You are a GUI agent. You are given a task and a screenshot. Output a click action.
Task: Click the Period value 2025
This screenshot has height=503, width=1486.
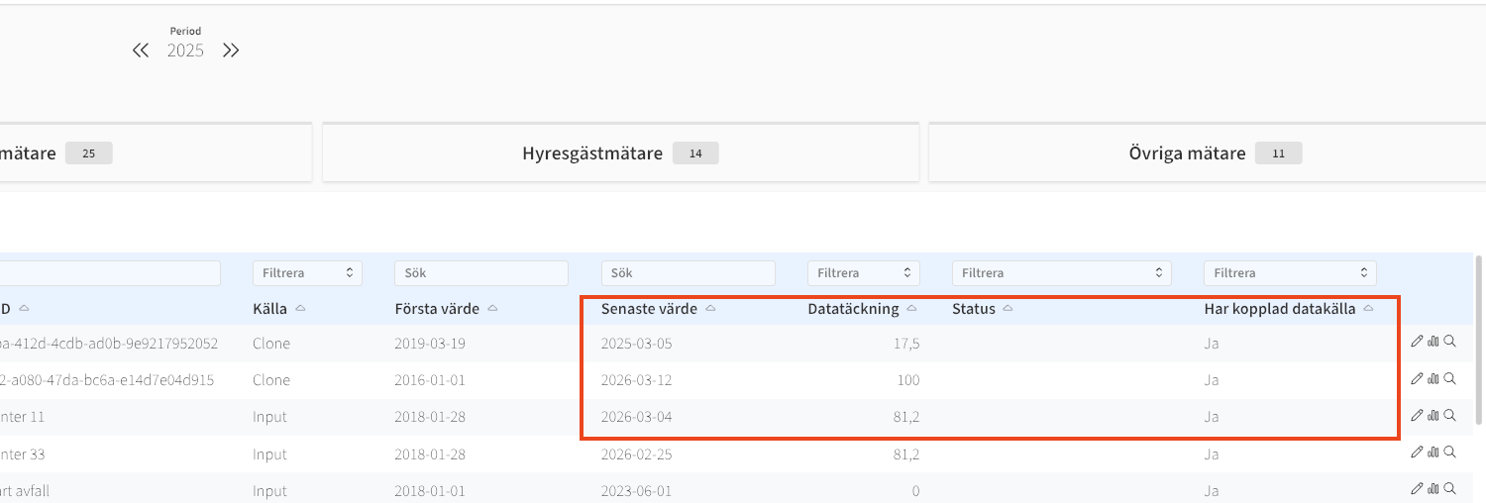tap(185, 50)
